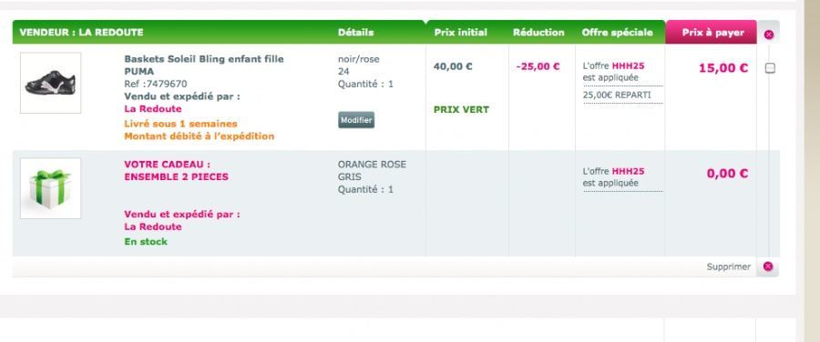820x342 pixels.
Task: Click the Modifier button
Action: tap(356, 120)
